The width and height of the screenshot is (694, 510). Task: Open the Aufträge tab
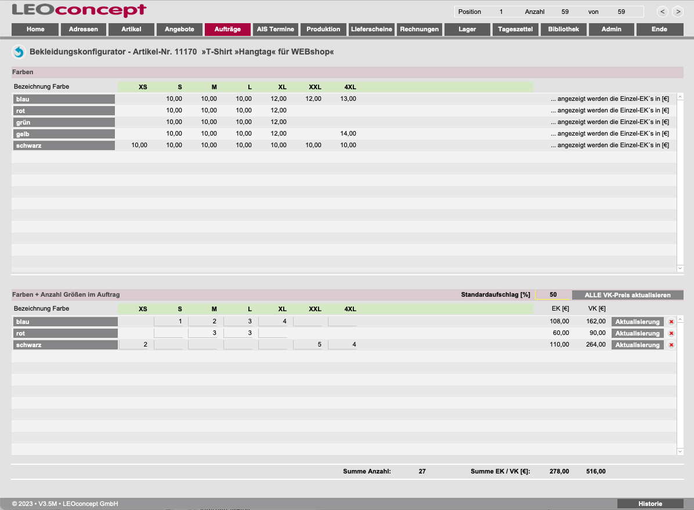click(227, 29)
